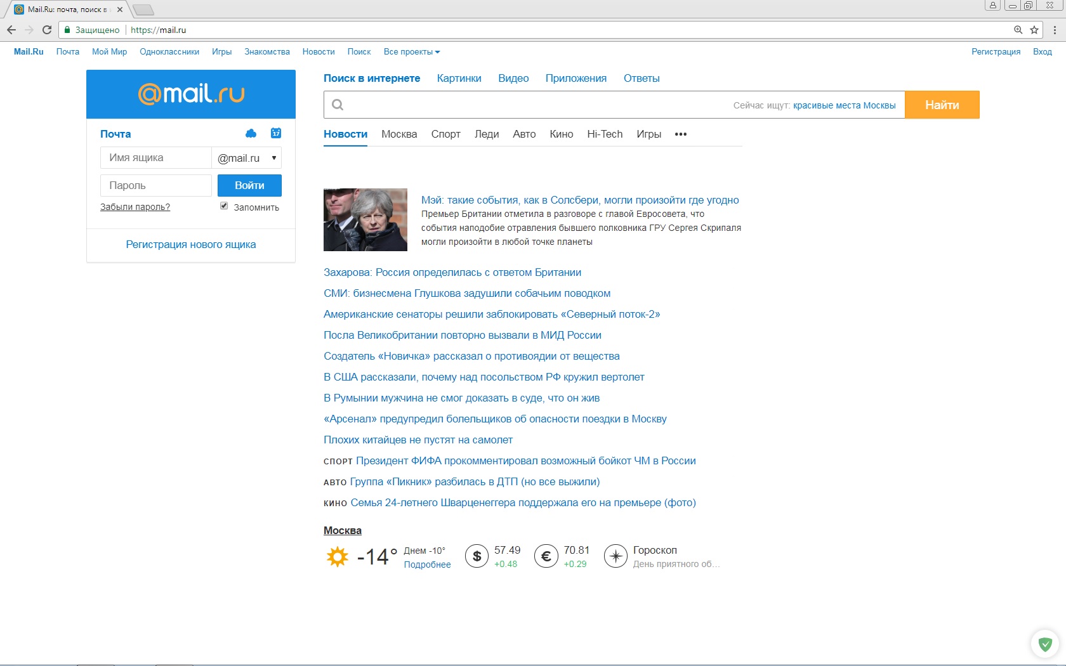Image resolution: width=1066 pixels, height=666 pixels.
Task: Open the Игры news tab
Action: [x=649, y=134]
